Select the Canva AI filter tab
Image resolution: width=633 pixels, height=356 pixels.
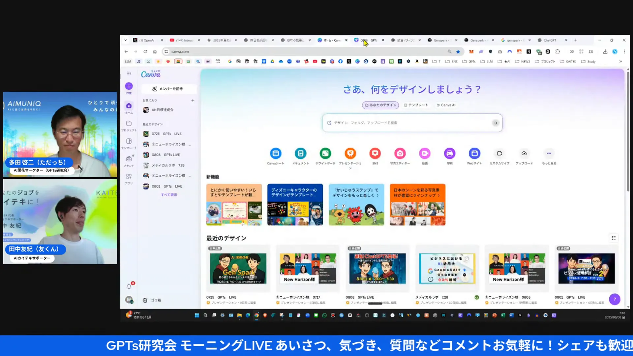pyautogui.click(x=446, y=105)
